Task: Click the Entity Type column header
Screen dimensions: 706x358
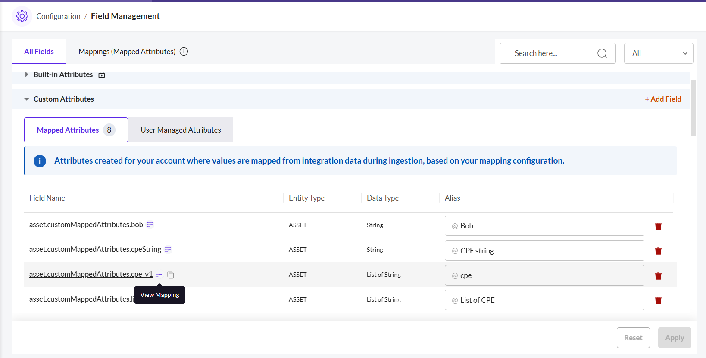Action: 306,198
